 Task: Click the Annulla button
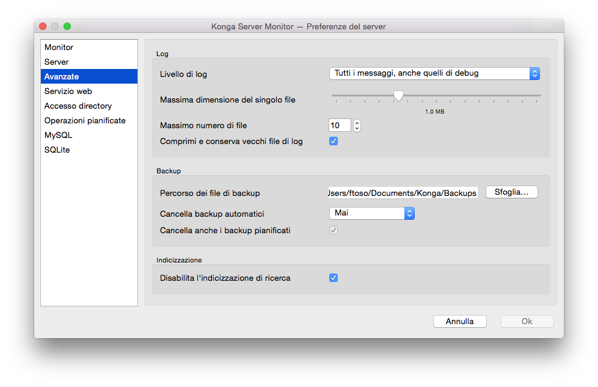(x=460, y=322)
